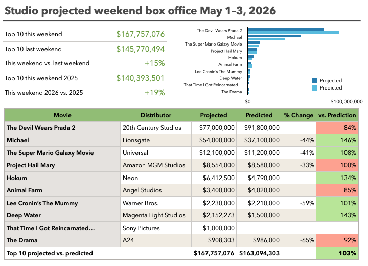Screen dimensions: 368x266
Task: Select the $8,554,000 projected cell
Action: click(214, 165)
